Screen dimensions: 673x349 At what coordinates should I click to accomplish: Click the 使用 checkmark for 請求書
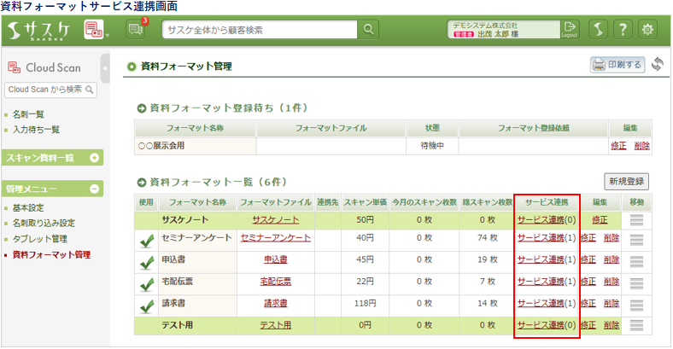tap(147, 306)
